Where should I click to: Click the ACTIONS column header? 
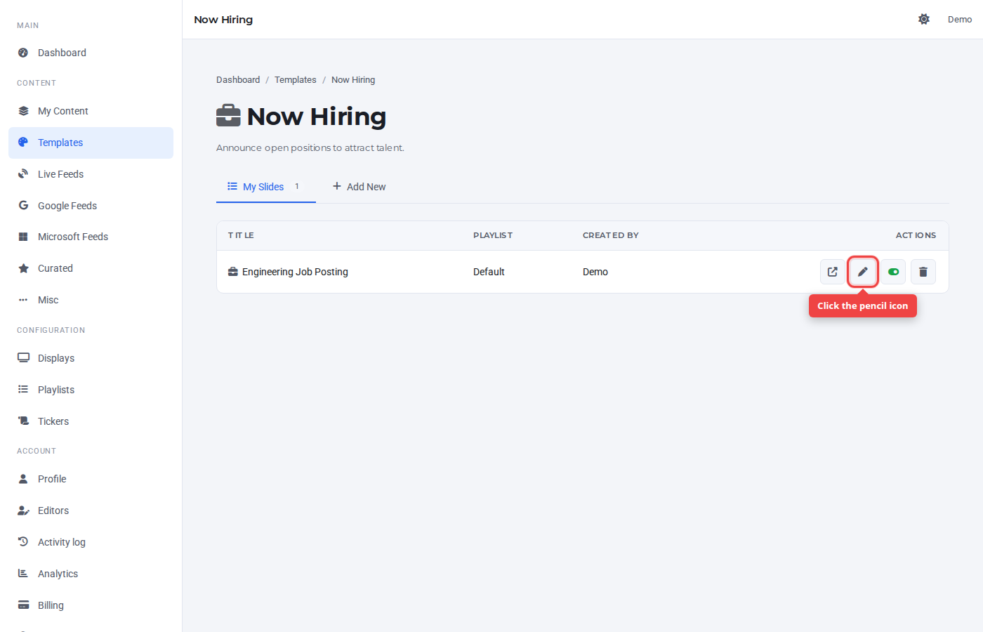(916, 235)
